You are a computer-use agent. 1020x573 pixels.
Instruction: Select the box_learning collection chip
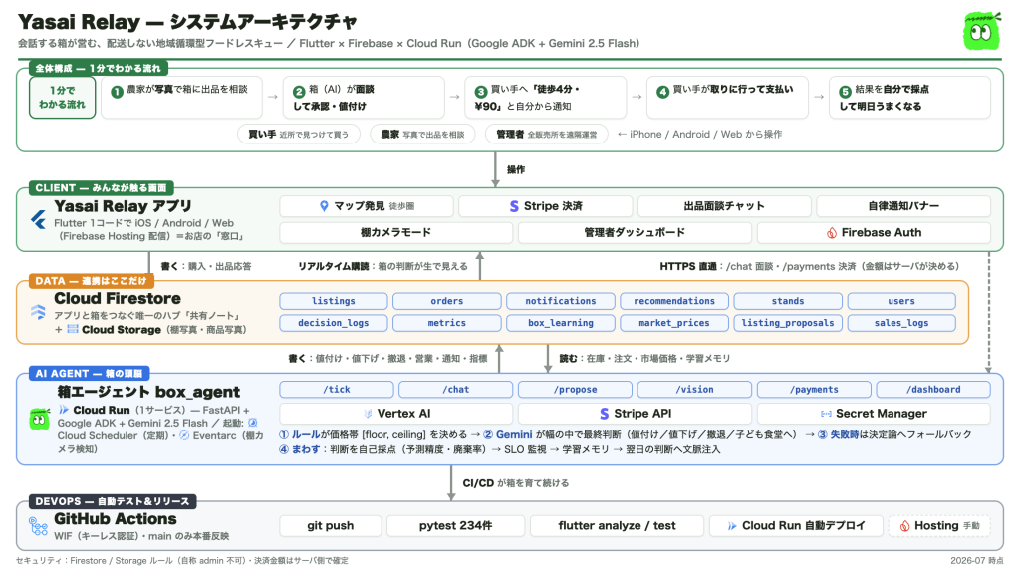[x=561, y=322]
